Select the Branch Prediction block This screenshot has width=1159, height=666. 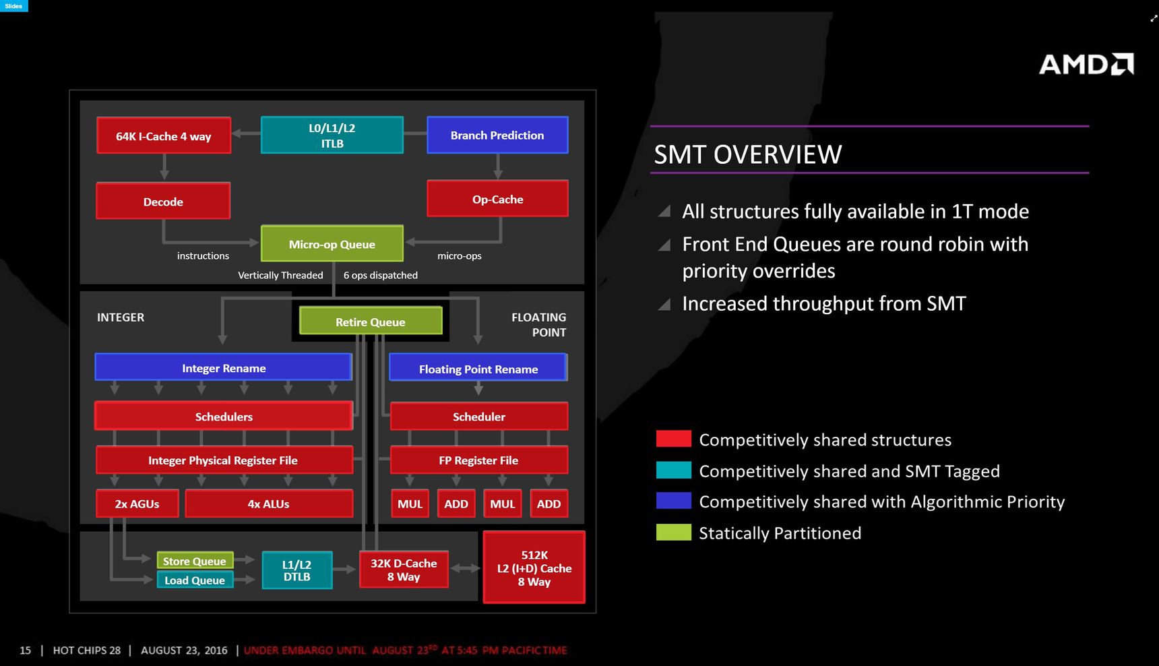497,135
